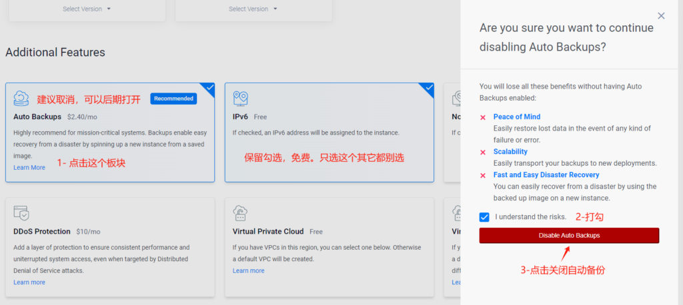The image size is (683, 305).
Task: Click the Peace of Mind heading
Action: click(517, 117)
